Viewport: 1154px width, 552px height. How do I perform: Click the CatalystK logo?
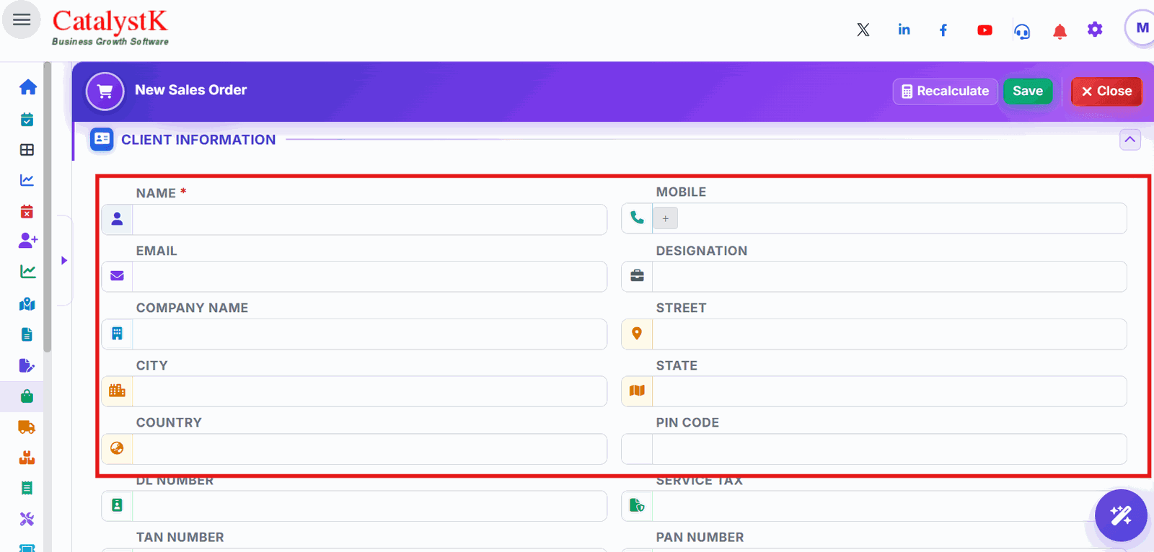tap(110, 27)
